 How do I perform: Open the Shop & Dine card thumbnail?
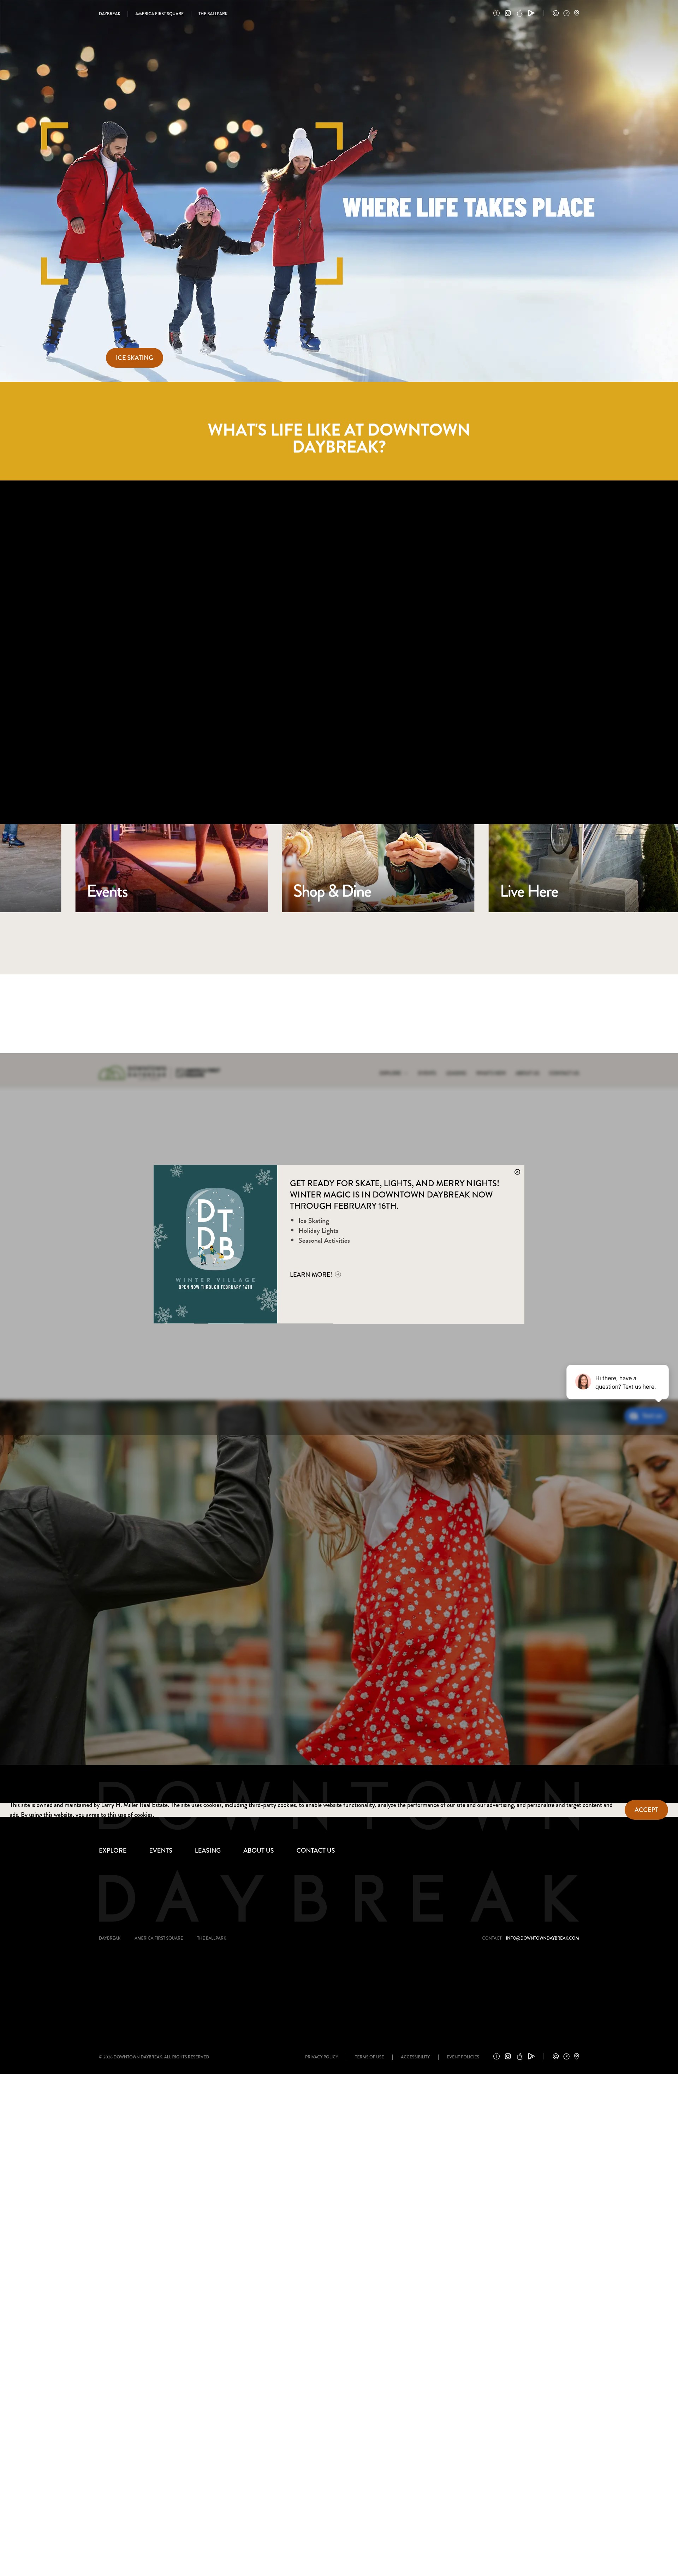pyautogui.click(x=377, y=868)
